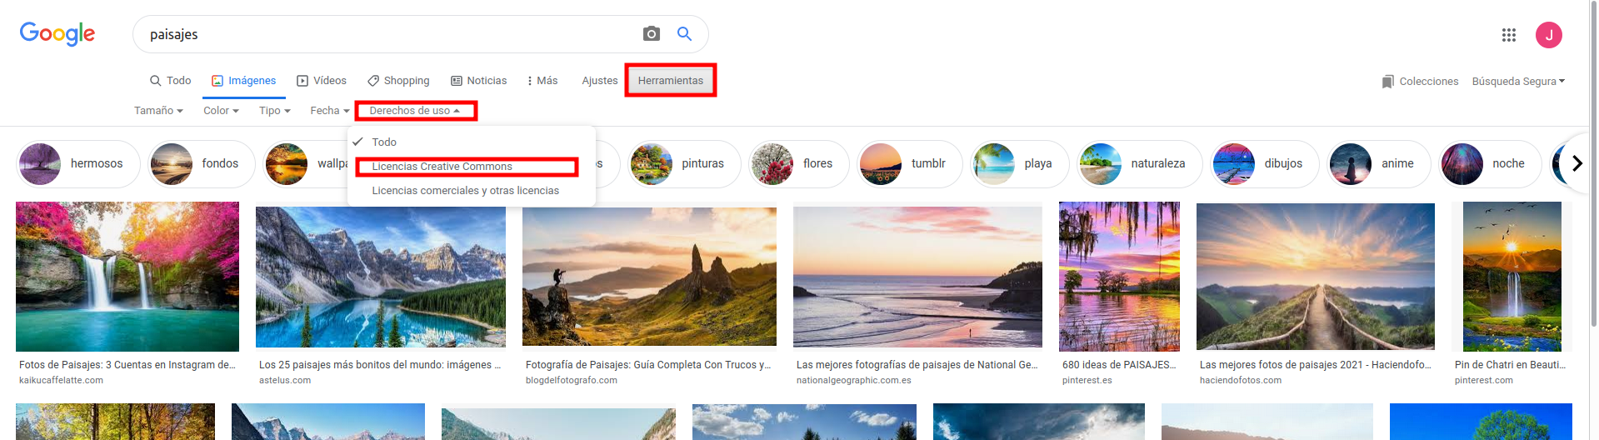Screen dimensions: 1599x440
Task: Click the Google logo
Action: click(57, 34)
